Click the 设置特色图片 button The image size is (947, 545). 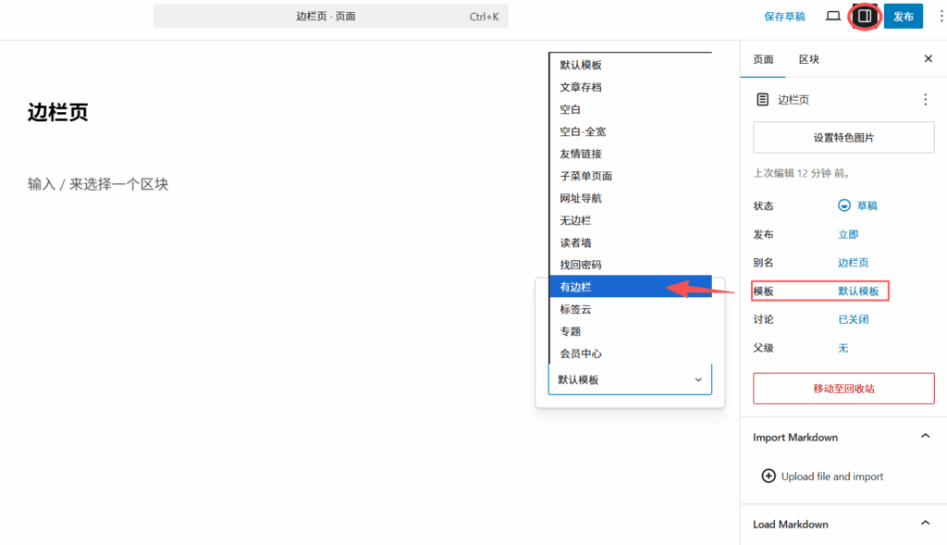[843, 138]
